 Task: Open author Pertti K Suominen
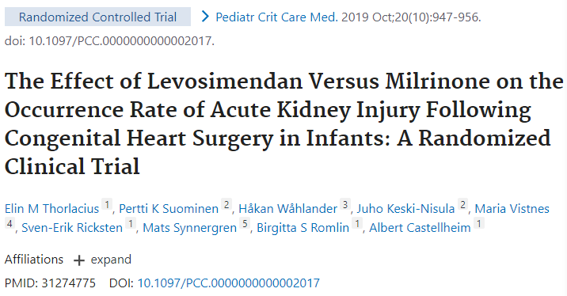click(169, 208)
